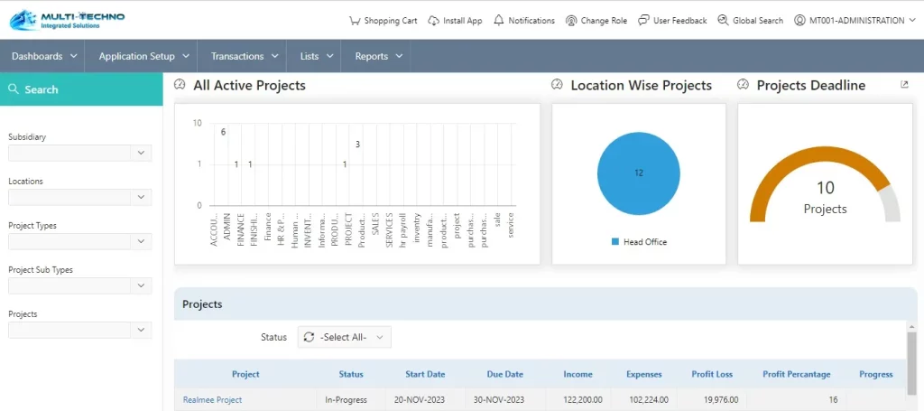Click the blue Head Office pie slice
The height and width of the screenshot is (411, 924).
point(638,173)
